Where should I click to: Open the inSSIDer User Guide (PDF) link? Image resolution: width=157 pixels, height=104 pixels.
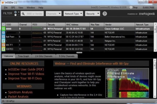pos(26,69)
